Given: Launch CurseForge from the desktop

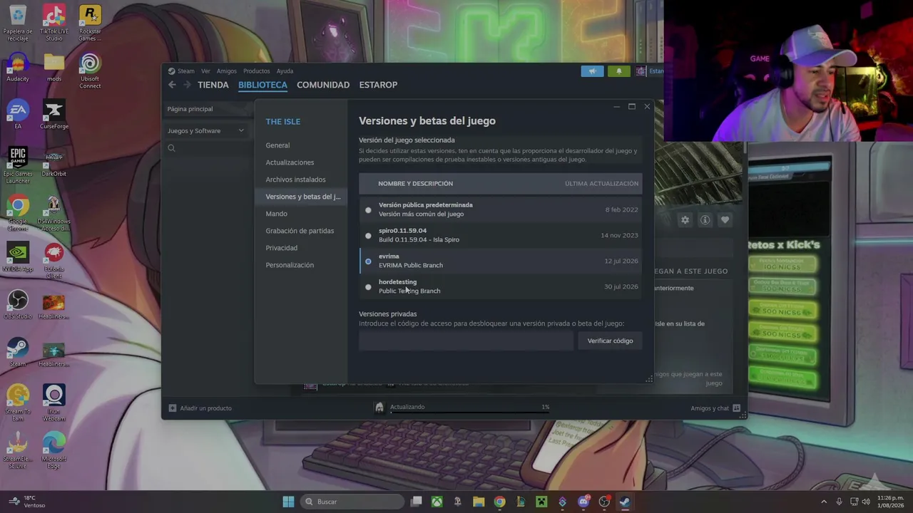Looking at the screenshot, I should pos(54,115).
